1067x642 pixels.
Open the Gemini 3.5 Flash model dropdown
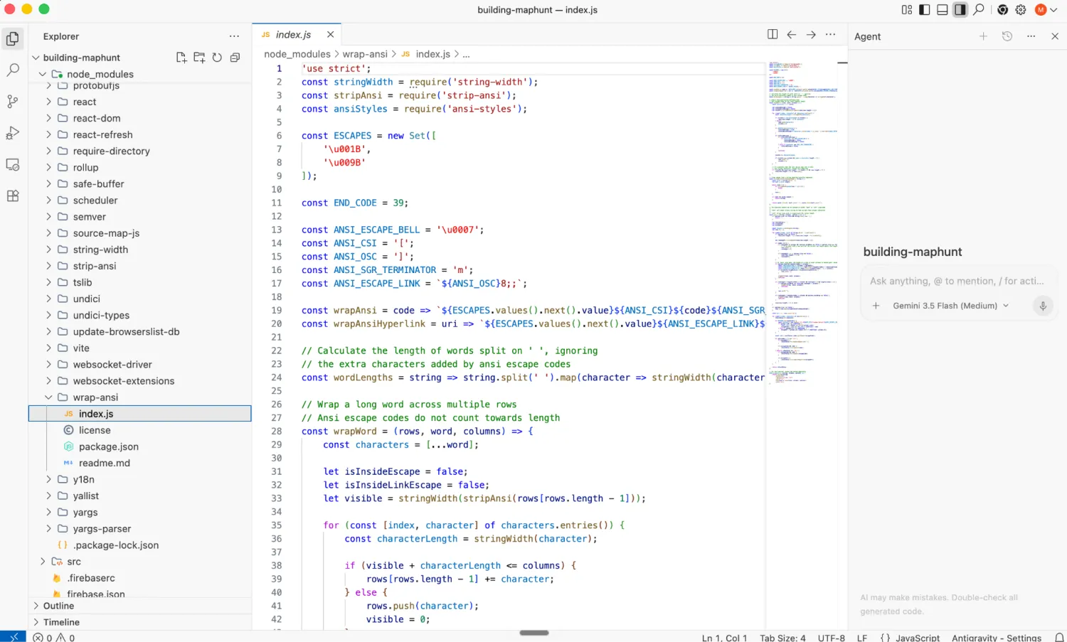pyautogui.click(x=950, y=306)
